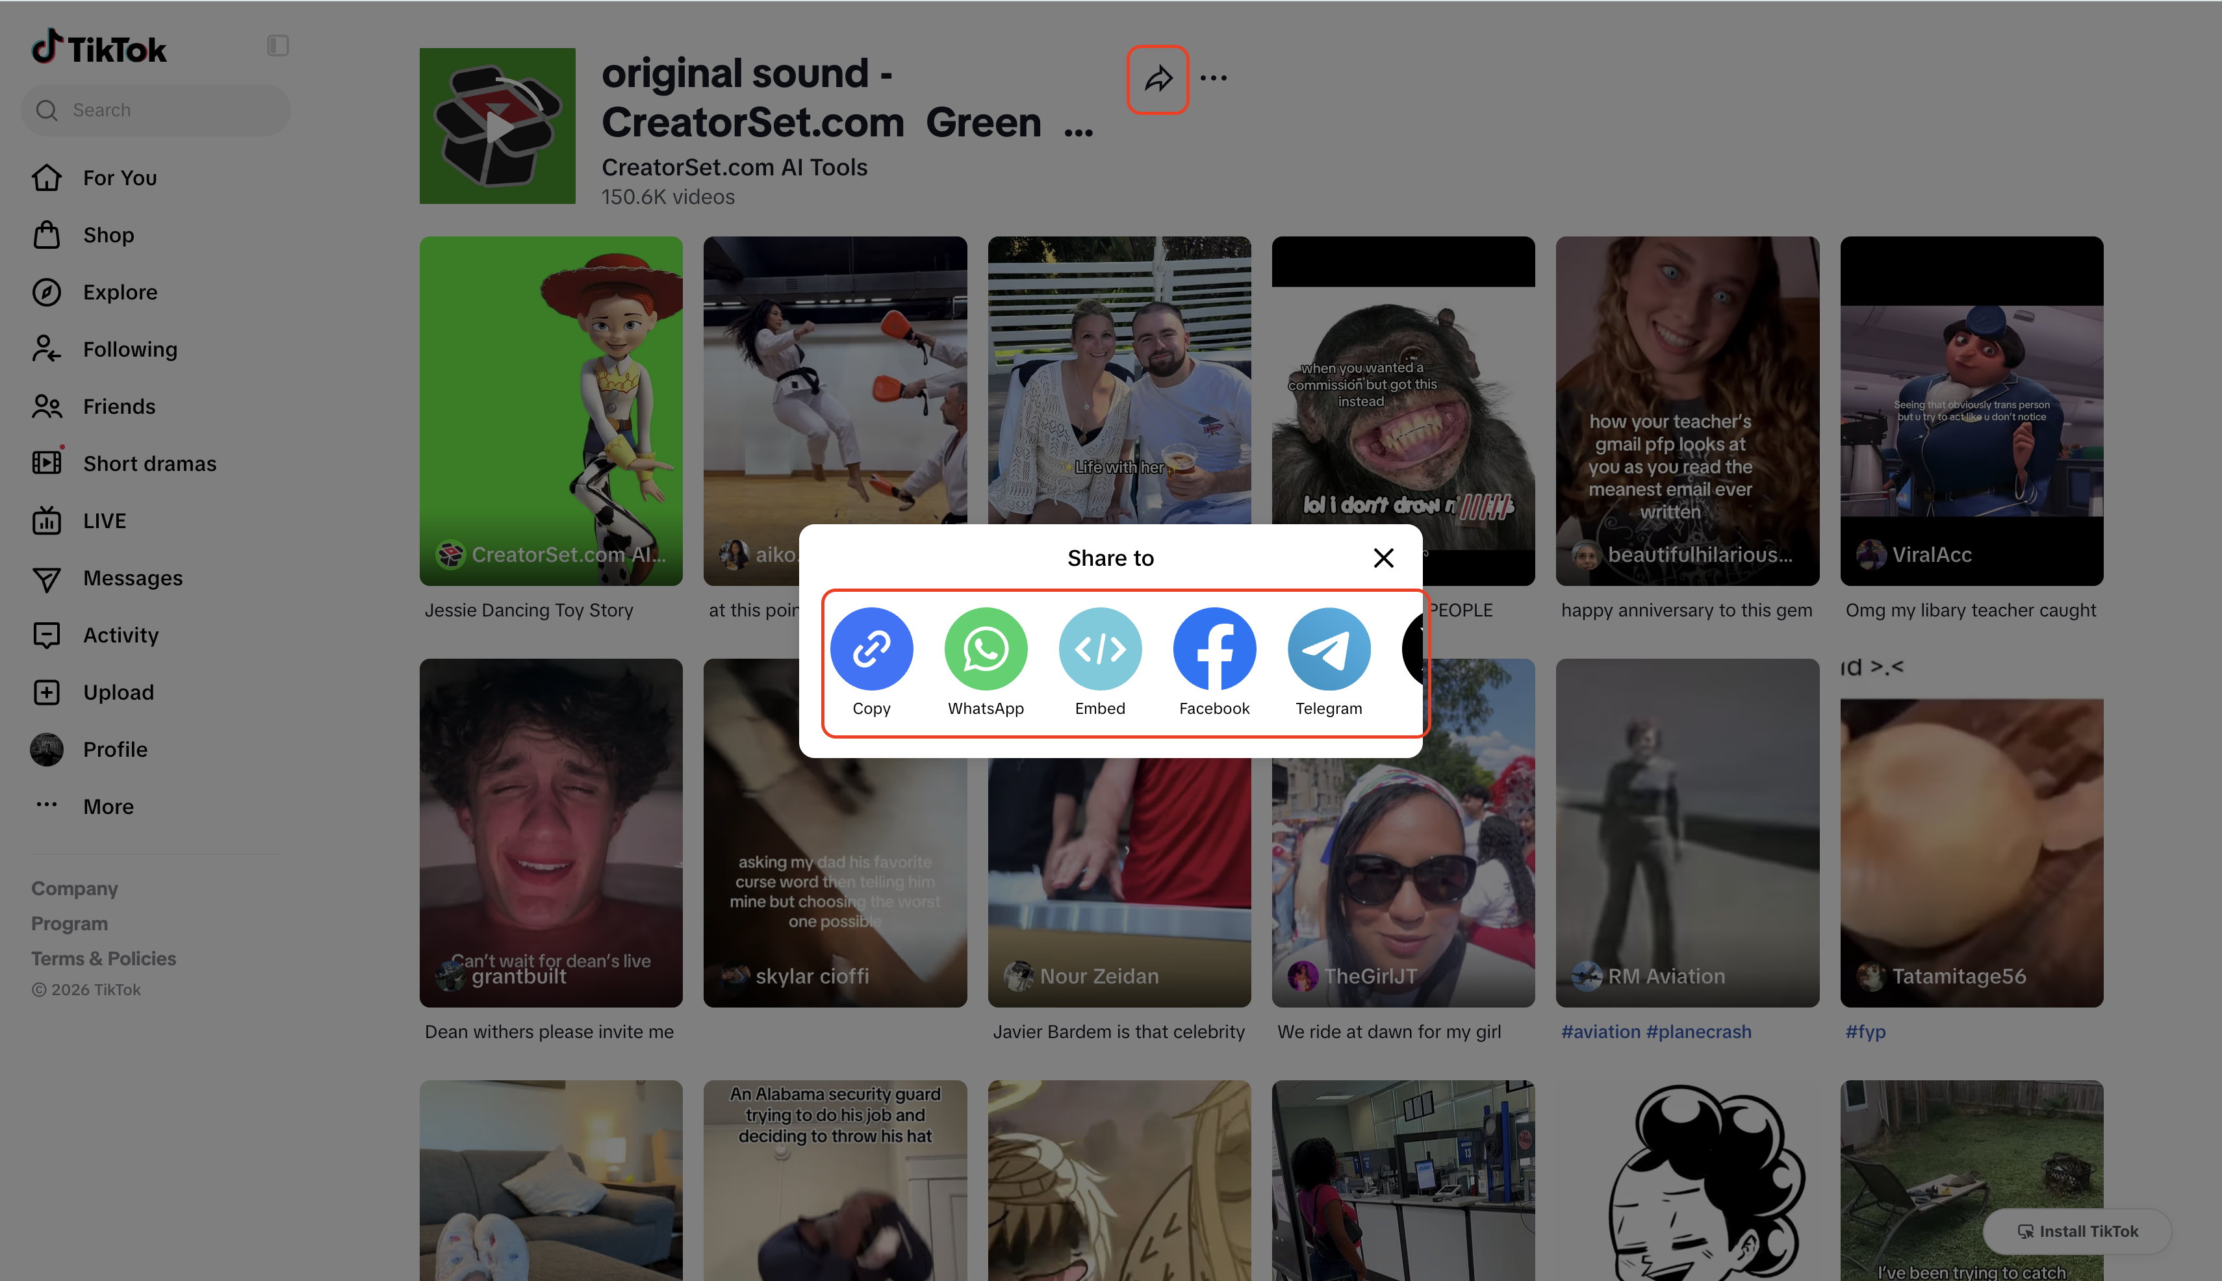Screen dimensions: 2222x1281
Task: Click the #planecrash hashtag link
Action: pos(1698,1032)
